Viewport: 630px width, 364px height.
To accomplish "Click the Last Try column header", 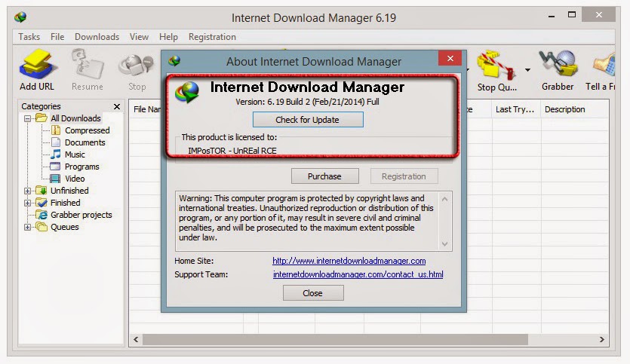I will 516,109.
